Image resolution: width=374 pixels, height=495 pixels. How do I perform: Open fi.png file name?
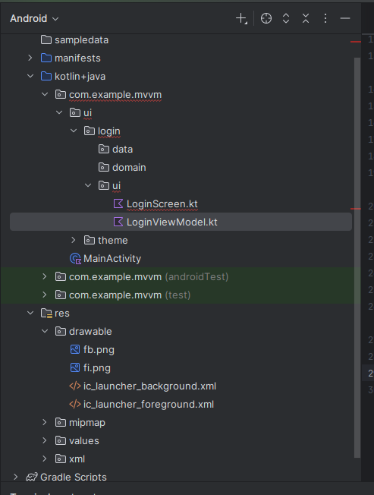coord(97,368)
